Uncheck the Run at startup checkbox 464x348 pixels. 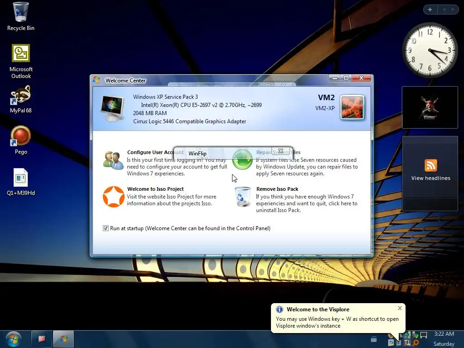click(x=106, y=228)
